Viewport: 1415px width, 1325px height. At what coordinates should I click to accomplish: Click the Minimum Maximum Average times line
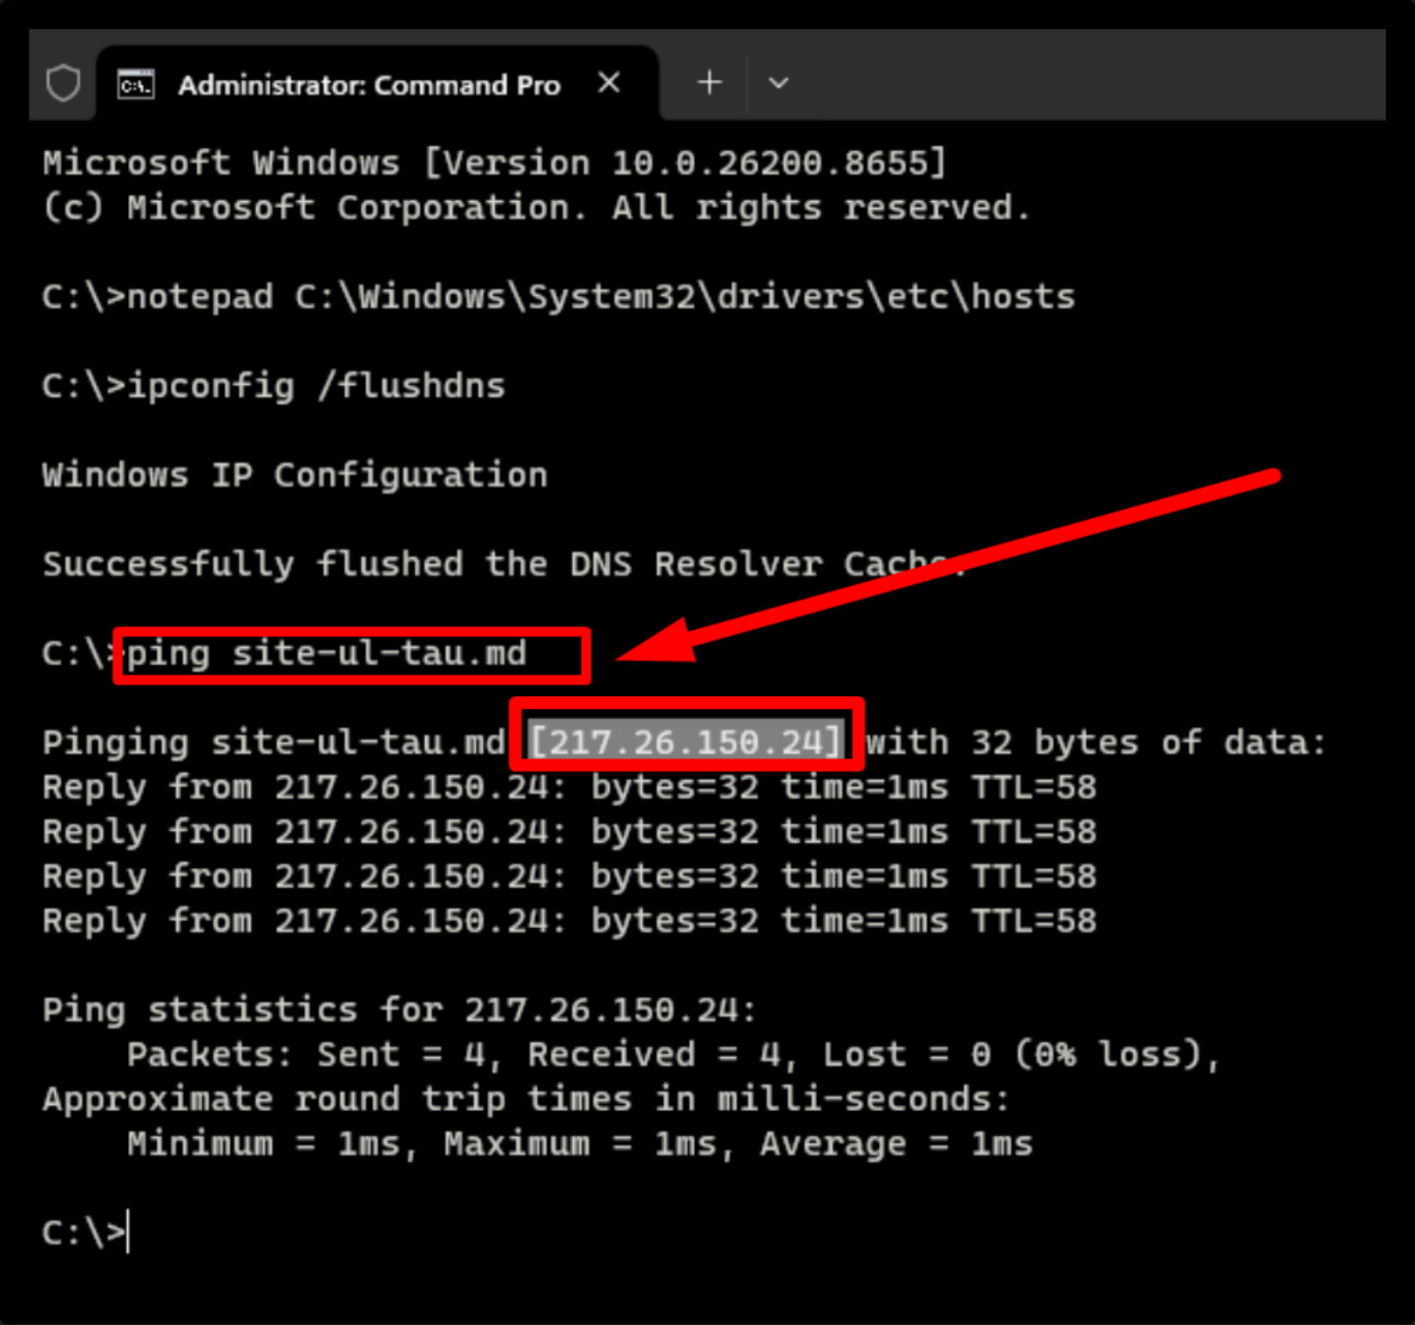580,1144
